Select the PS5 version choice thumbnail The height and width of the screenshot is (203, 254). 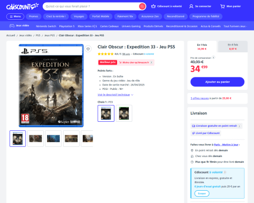click(x=106, y=113)
